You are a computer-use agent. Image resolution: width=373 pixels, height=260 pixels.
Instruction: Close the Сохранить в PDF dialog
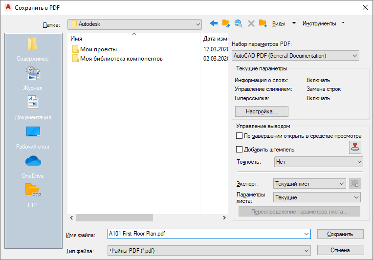click(365, 7)
